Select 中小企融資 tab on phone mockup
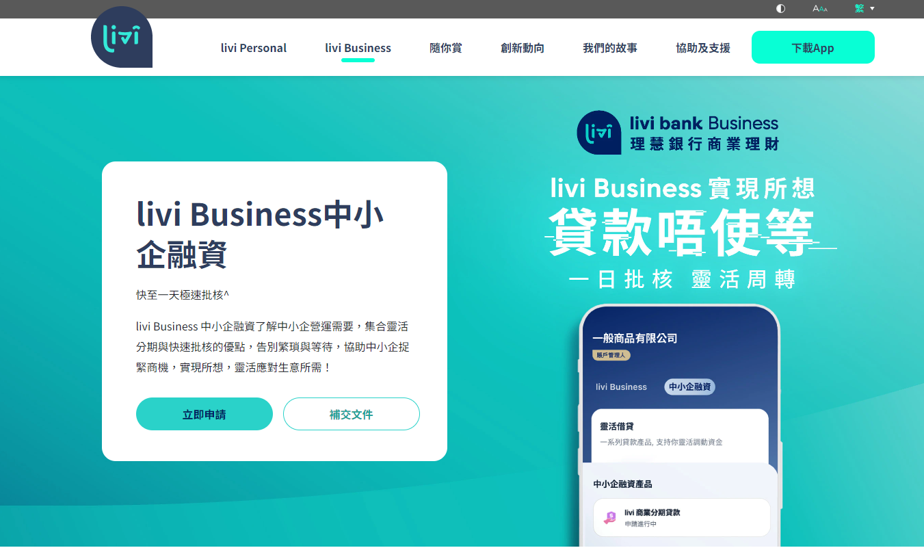 click(689, 387)
